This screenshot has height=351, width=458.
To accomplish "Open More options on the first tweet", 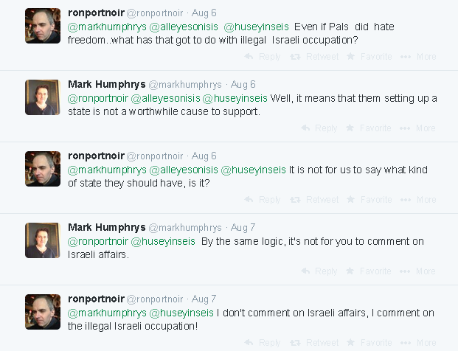I will (x=418, y=57).
